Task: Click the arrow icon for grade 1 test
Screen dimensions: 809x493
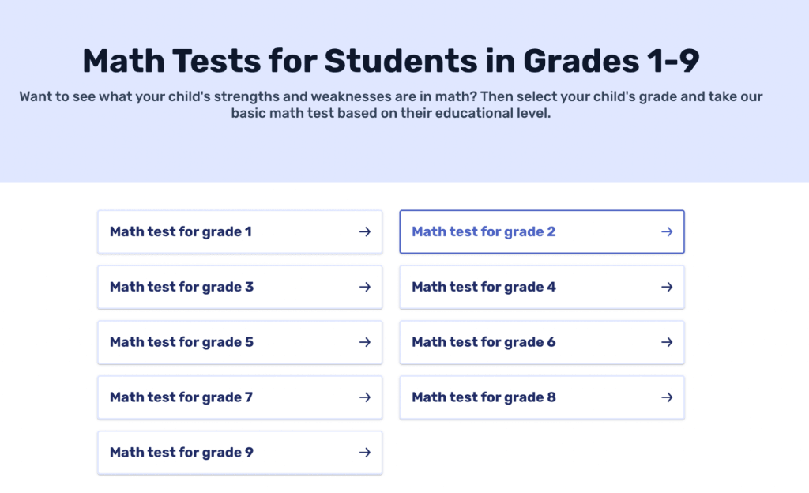Action: (x=364, y=231)
